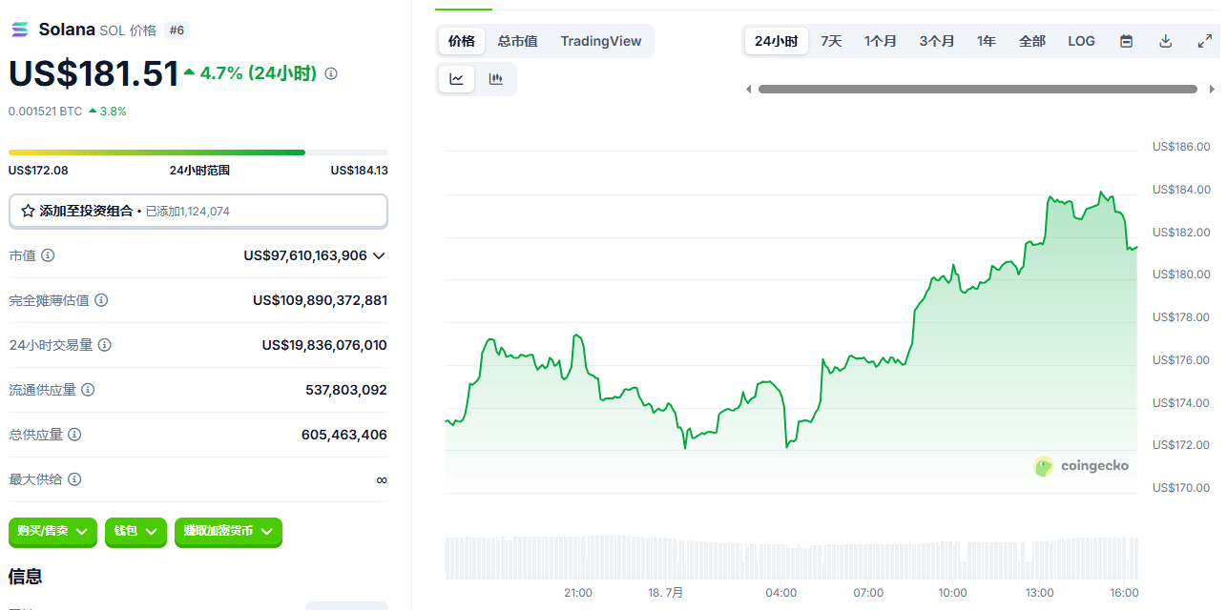Viewport: 1227px width, 610px height.
Task: Click the #6 rank badge
Action: (x=177, y=30)
